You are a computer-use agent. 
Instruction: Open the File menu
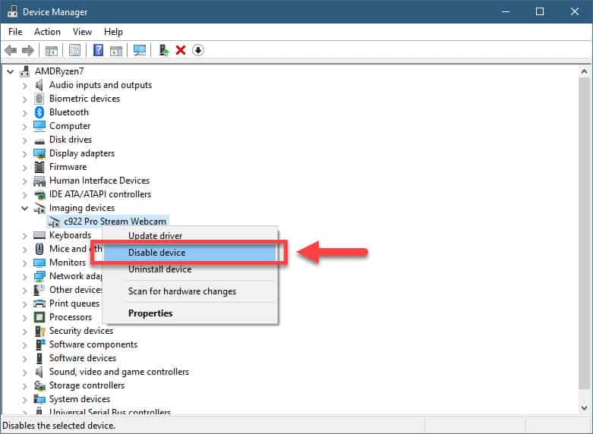pyautogui.click(x=15, y=32)
